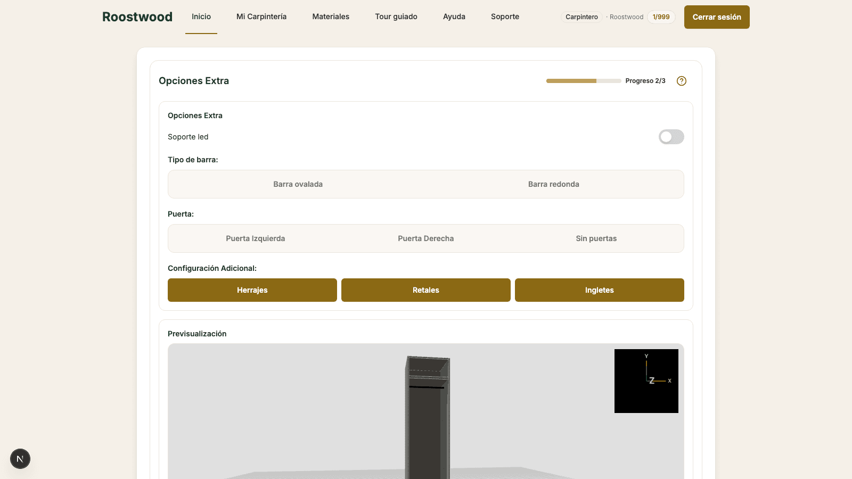Open the Herrajes configuration
The height and width of the screenshot is (479, 852).
coord(252,290)
